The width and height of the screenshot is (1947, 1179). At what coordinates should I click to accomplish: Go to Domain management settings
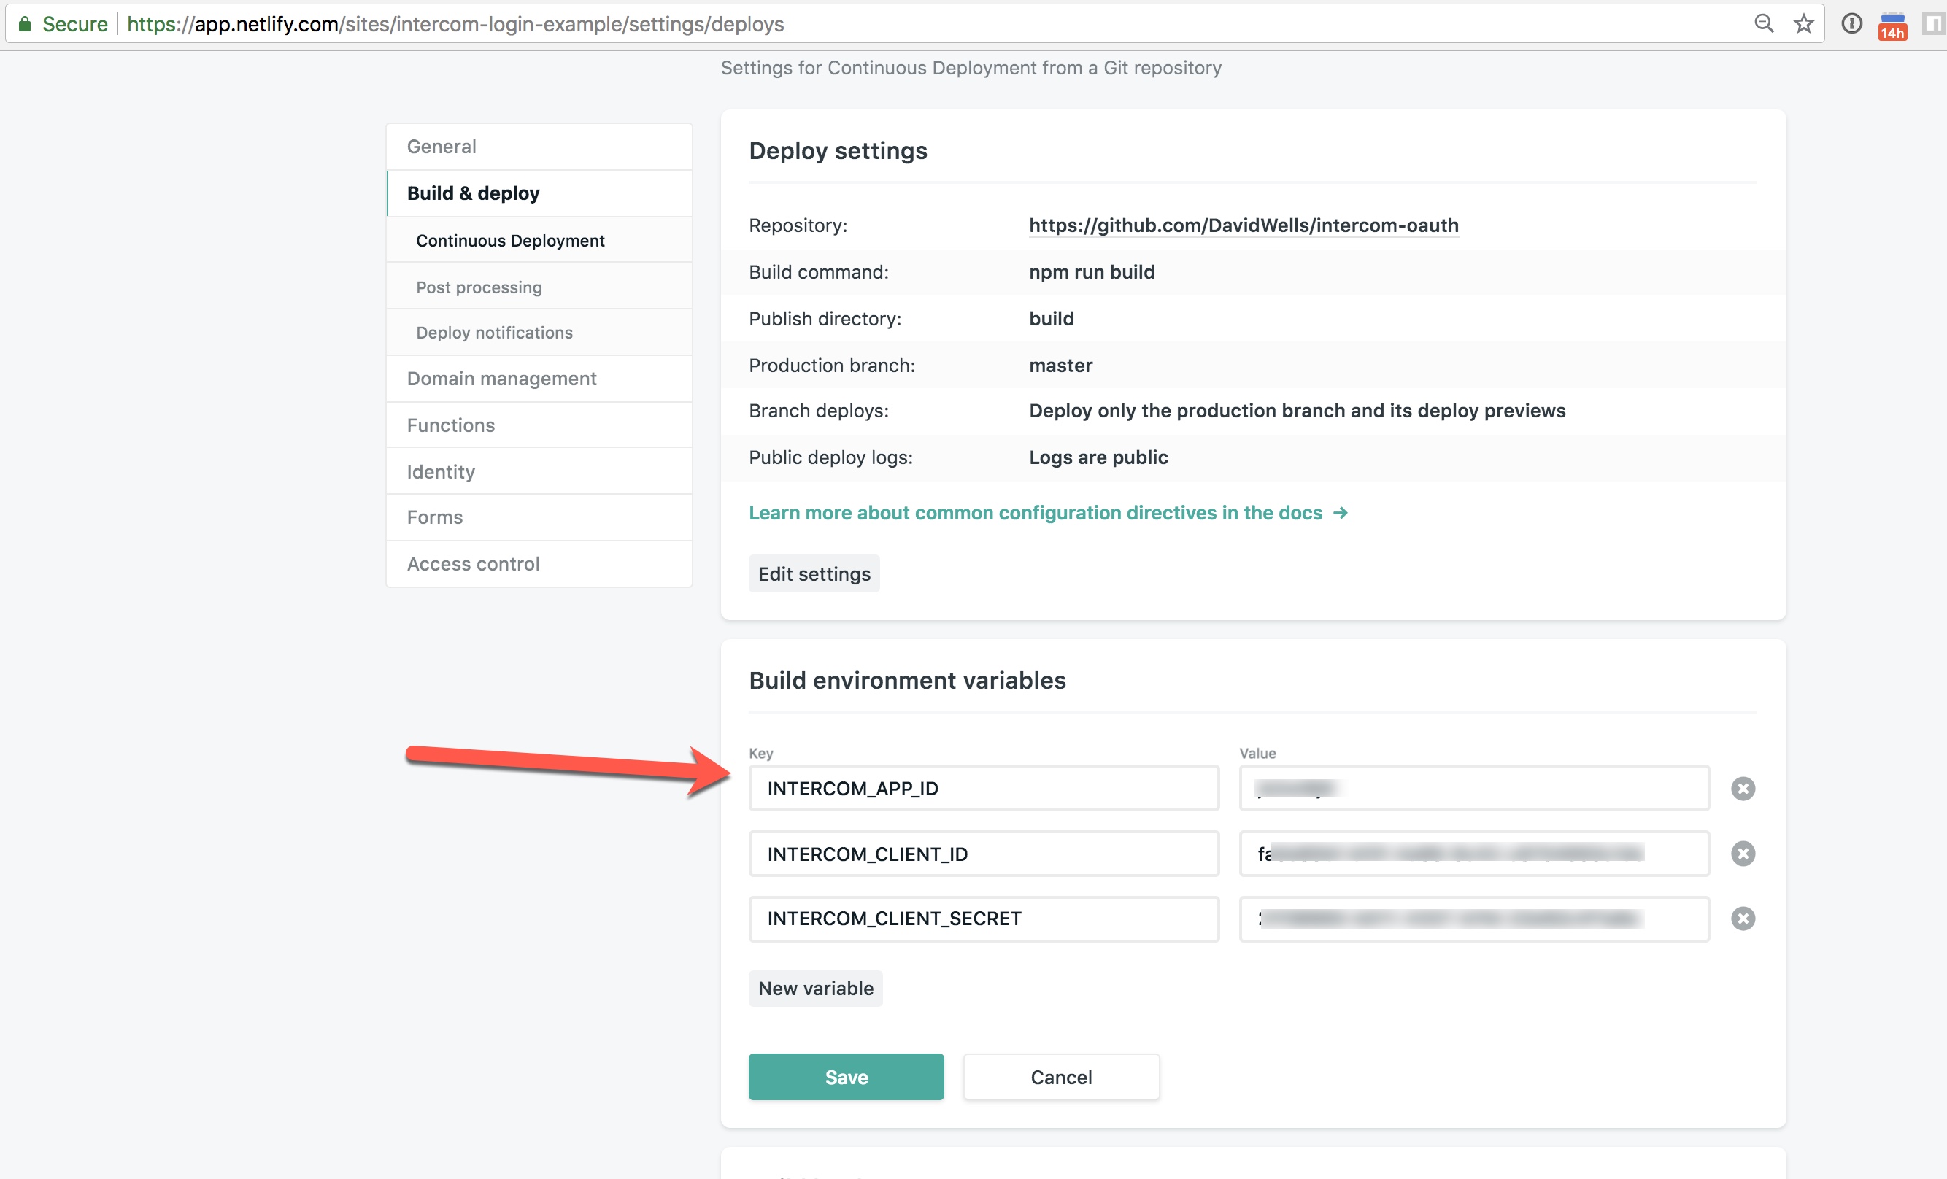(x=539, y=378)
